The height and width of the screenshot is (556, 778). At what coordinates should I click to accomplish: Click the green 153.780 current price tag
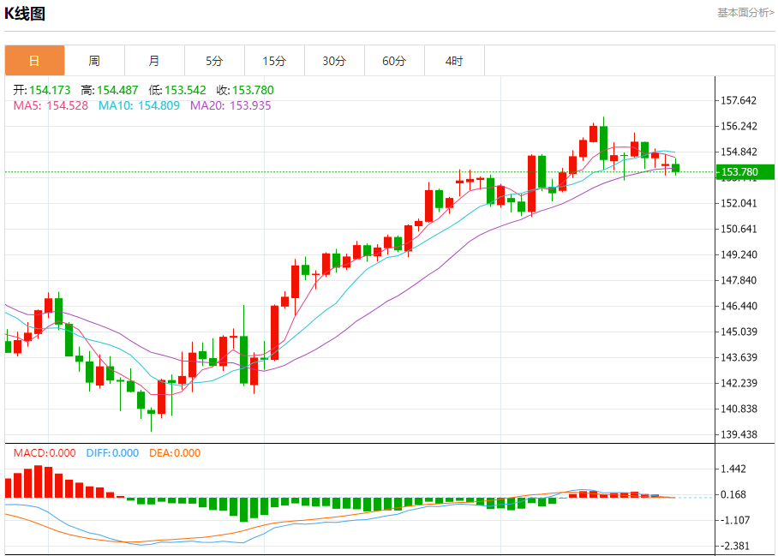tap(745, 171)
